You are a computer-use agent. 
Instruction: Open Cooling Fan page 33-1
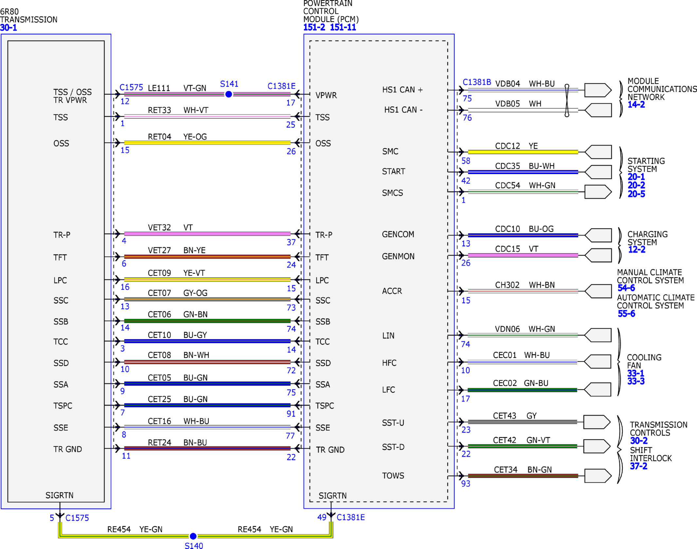(x=635, y=373)
